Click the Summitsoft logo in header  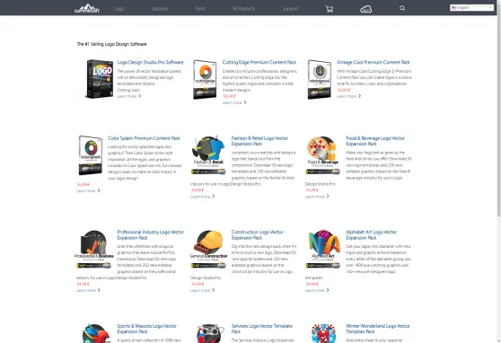click(x=87, y=8)
